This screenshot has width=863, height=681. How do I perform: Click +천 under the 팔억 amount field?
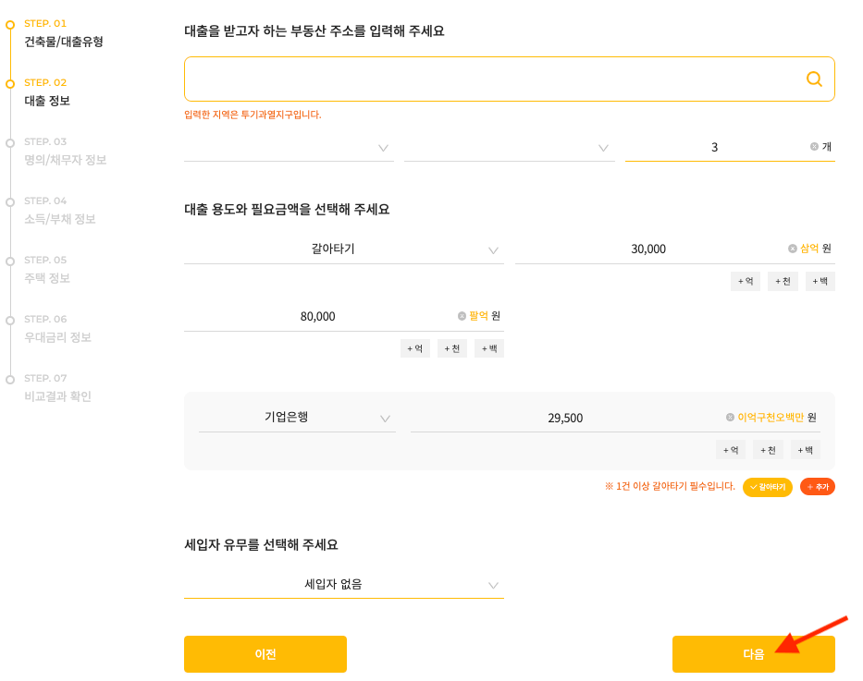451,348
